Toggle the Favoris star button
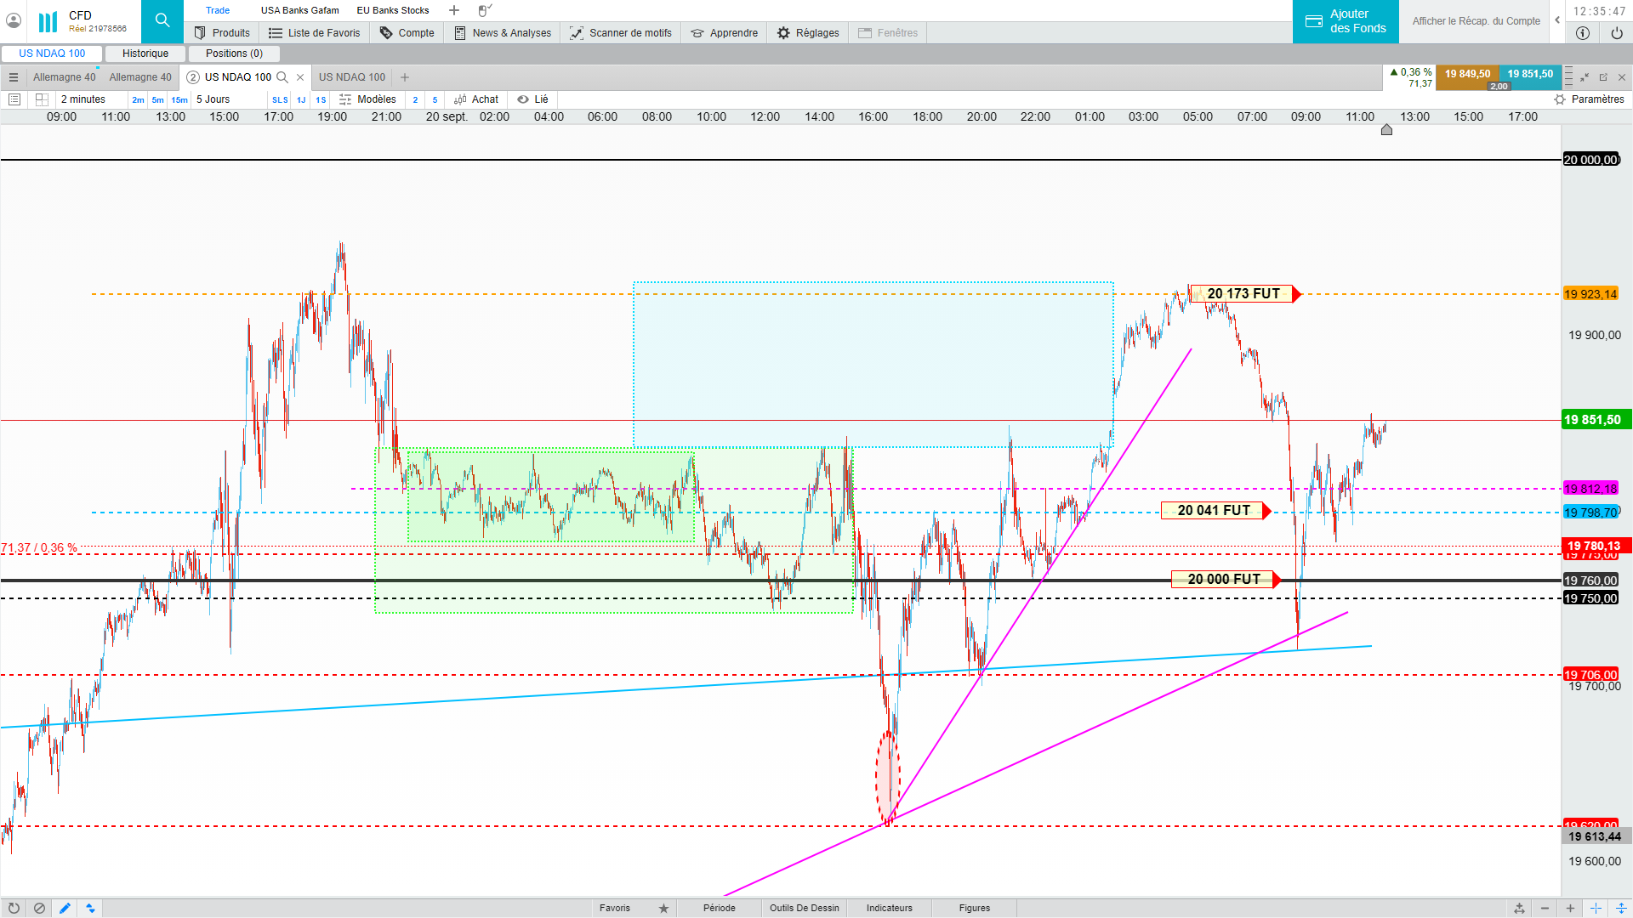 (663, 908)
